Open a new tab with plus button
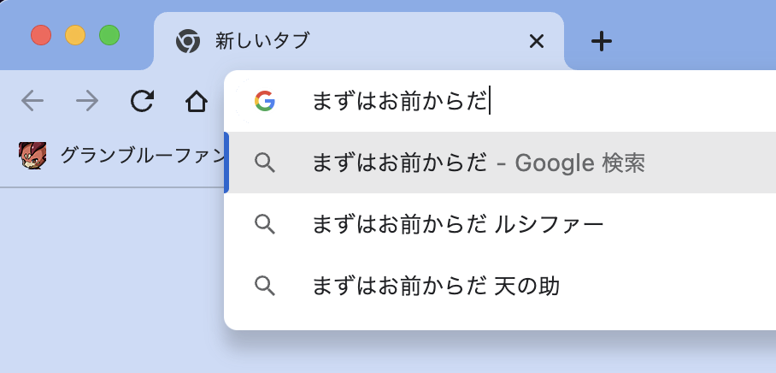This screenshot has height=373, width=776. [602, 41]
